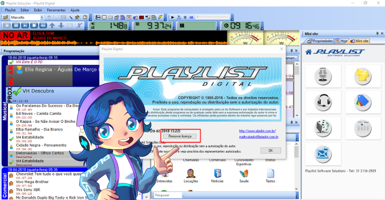Click the red record toolbar icon

[142, 18]
